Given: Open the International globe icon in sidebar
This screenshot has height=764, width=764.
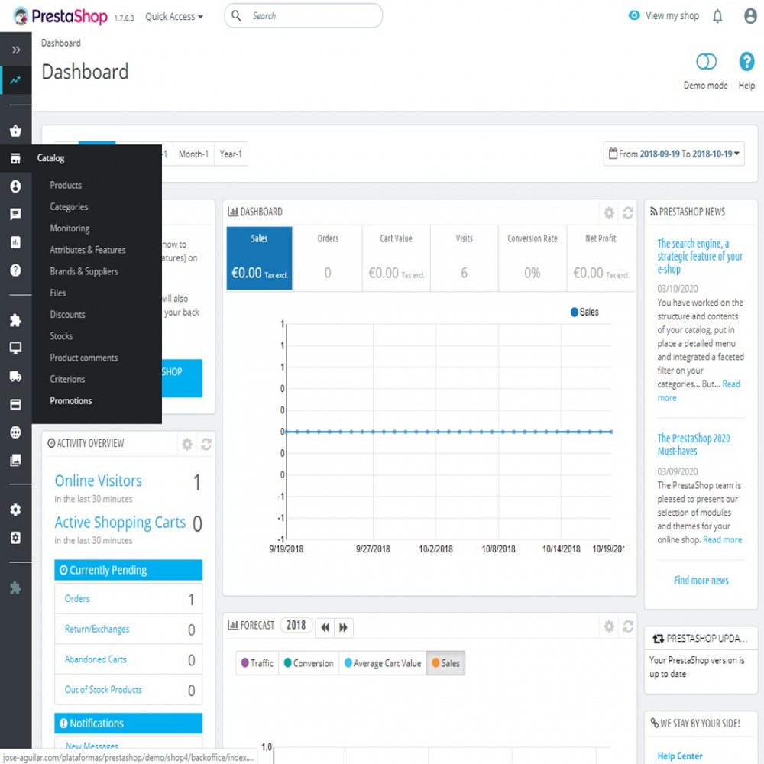Looking at the screenshot, I should 15,432.
